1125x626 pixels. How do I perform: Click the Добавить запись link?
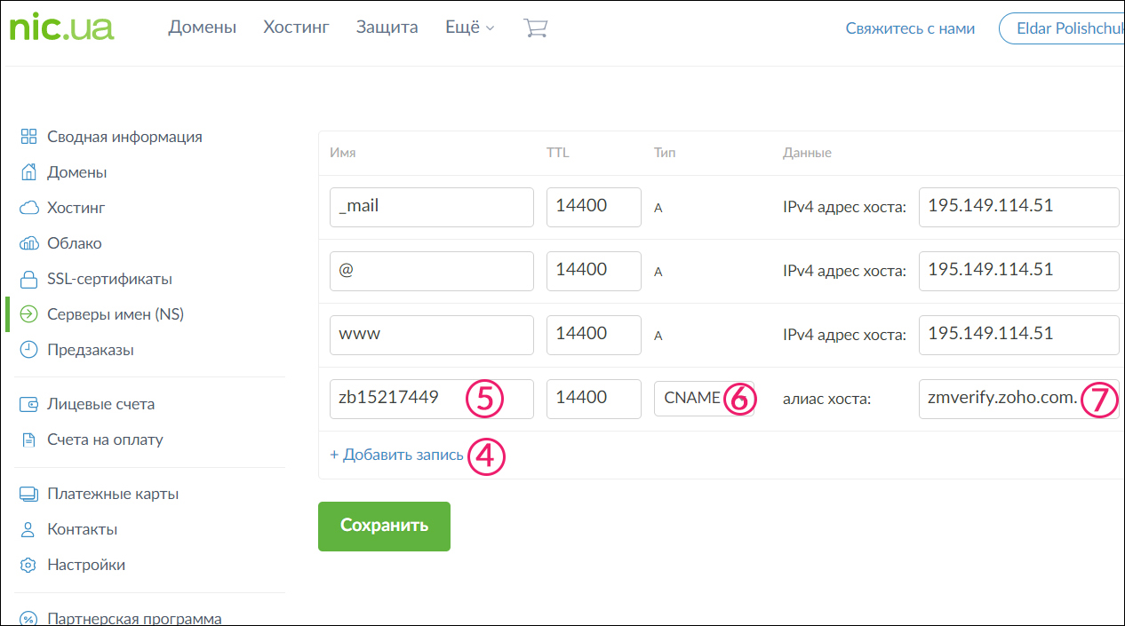coord(396,455)
